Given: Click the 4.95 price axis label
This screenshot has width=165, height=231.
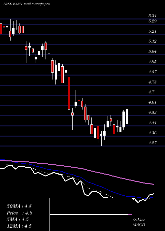Looking at the screenshot, I should pos(152,62).
